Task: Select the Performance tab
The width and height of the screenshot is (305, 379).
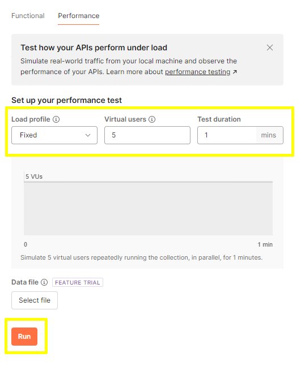Action: [x=78, y=16]
